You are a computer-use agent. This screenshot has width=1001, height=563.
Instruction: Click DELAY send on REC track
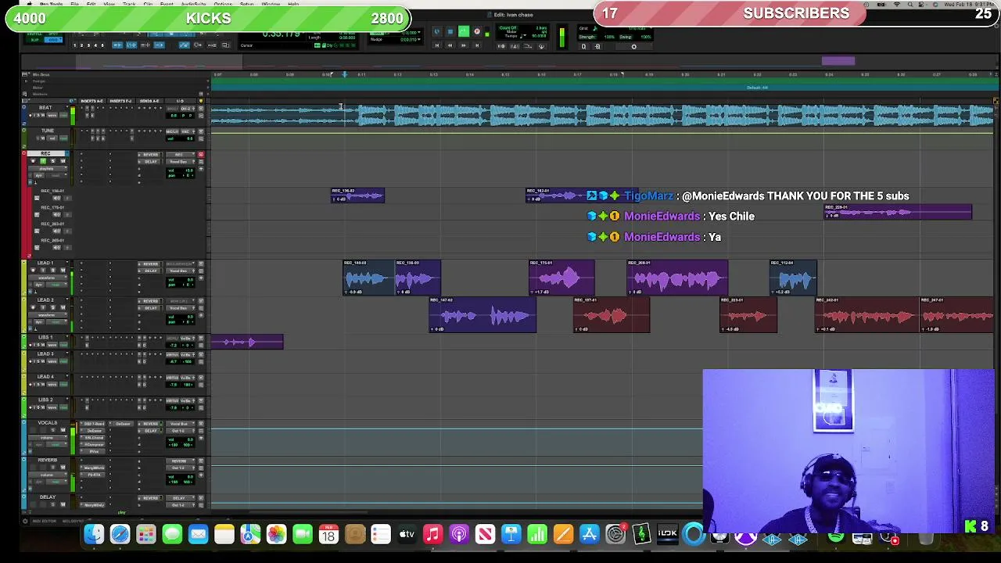coord(150,161)
